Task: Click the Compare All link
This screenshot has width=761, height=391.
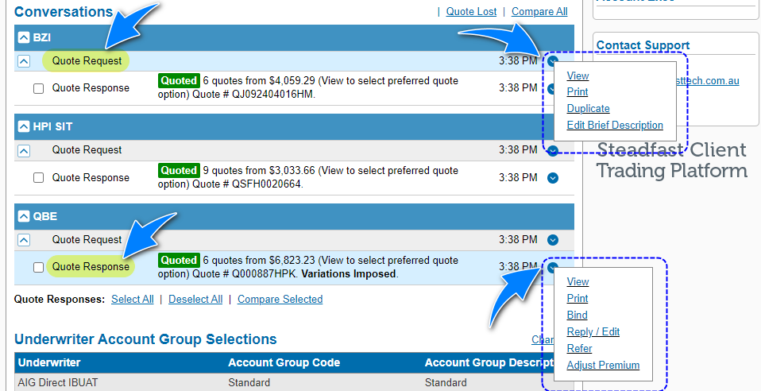Action: (539, 11)
